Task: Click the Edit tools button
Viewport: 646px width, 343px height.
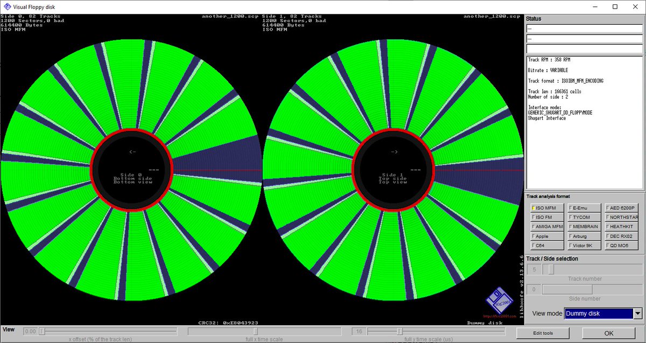Action: (x=542, y=333)
